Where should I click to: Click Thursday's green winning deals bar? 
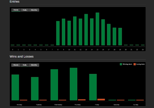74,84
